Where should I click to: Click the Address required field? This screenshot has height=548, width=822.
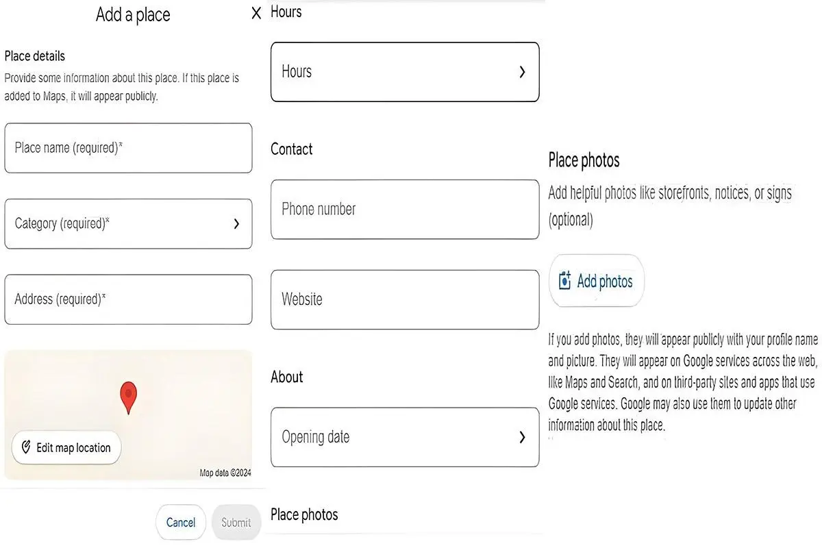point(128,299)
